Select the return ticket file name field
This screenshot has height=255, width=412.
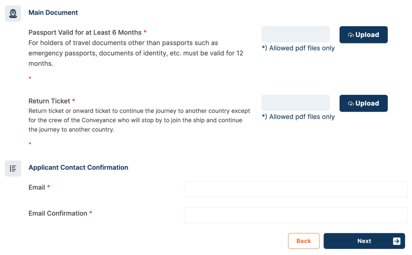click(x=295, y=103)
